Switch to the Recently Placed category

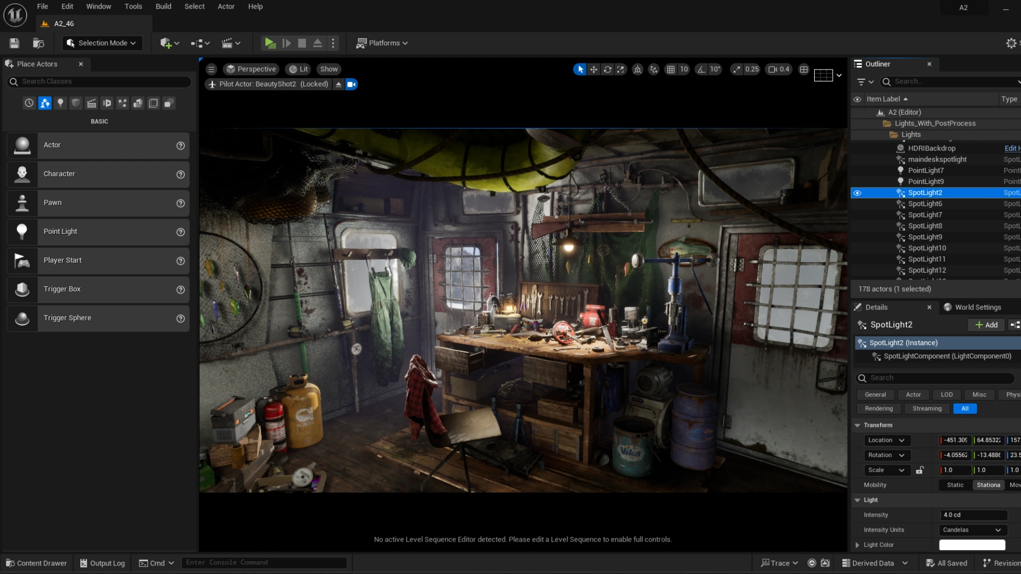point(29,103)
